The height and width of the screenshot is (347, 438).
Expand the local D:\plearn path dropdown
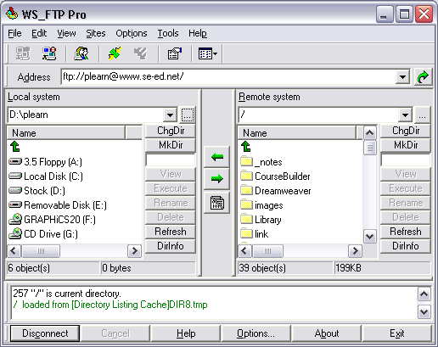[x=170, y=115]
